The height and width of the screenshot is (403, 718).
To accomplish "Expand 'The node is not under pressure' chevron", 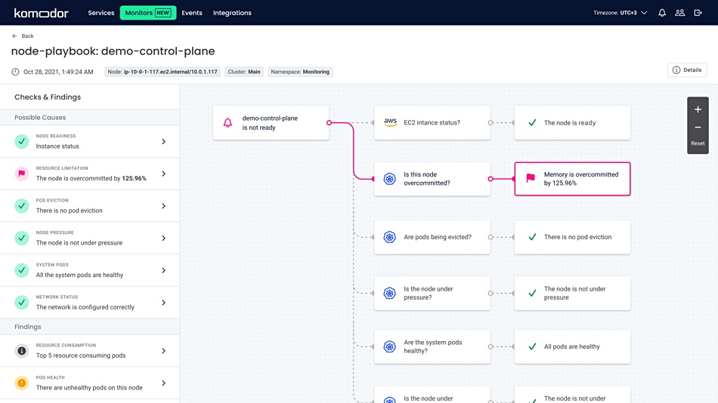I will point(163,238).
